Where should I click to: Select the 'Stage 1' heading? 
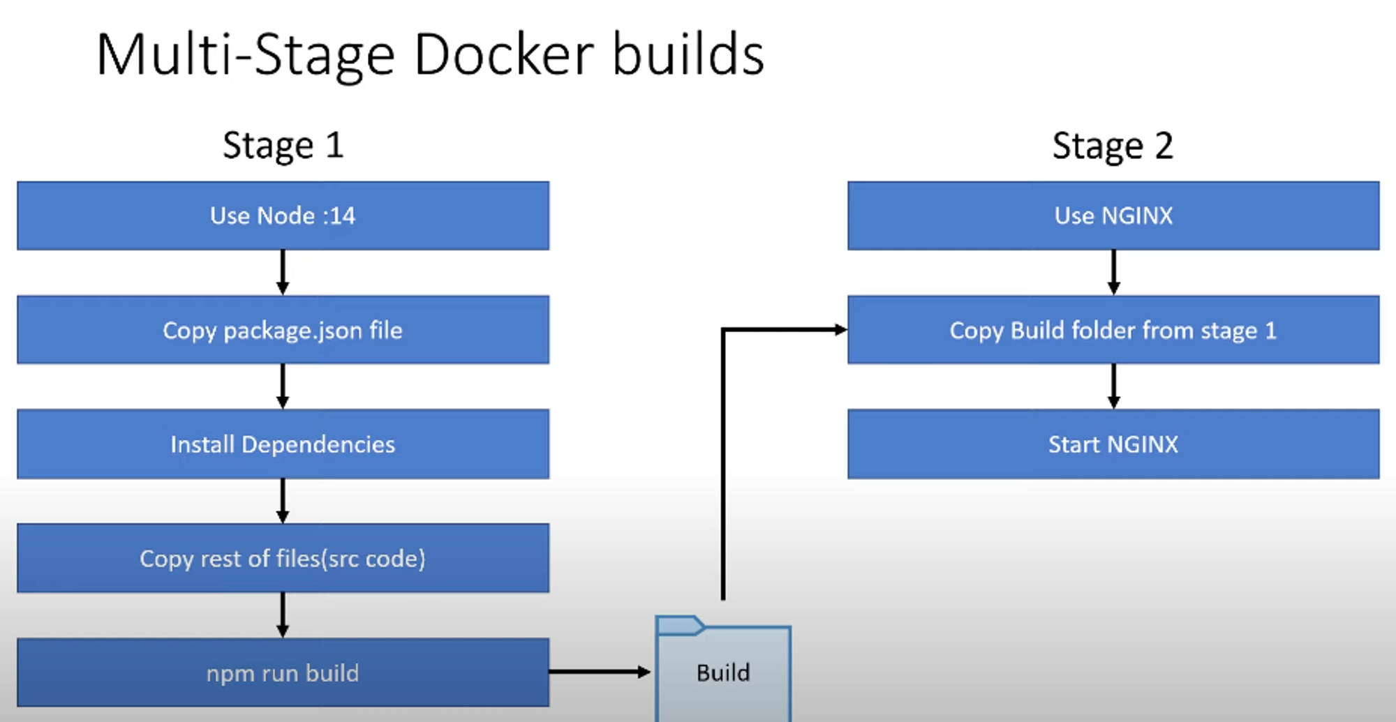coord(283,146)
